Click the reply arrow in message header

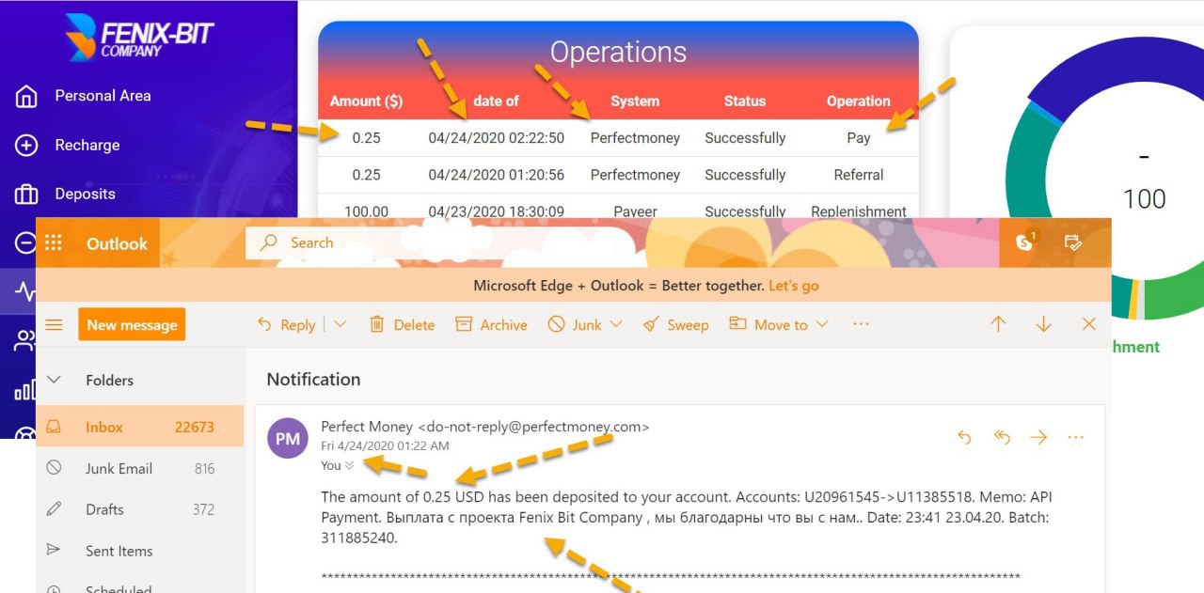click(x=964, y=437)
